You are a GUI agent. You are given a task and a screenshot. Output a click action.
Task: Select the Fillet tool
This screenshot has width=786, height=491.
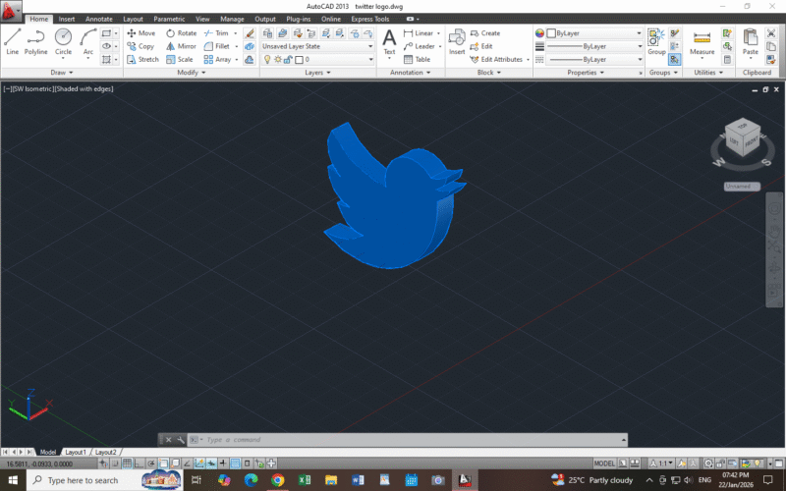[217, 46]
